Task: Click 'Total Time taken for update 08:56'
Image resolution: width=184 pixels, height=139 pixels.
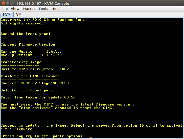Action: tap(38, 97)
